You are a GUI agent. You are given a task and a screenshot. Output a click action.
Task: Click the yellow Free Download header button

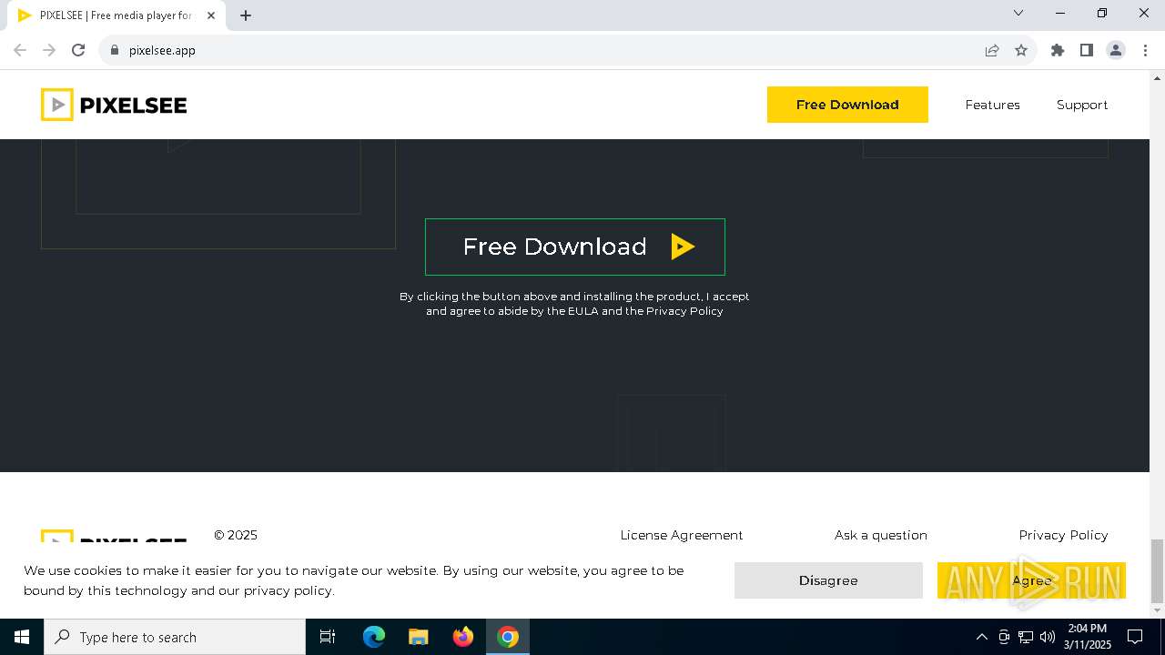coord(847,105)
